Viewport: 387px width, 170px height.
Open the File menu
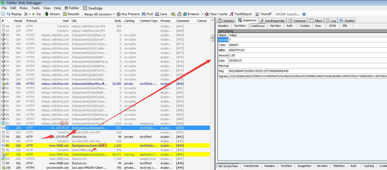tap(4, 8)
